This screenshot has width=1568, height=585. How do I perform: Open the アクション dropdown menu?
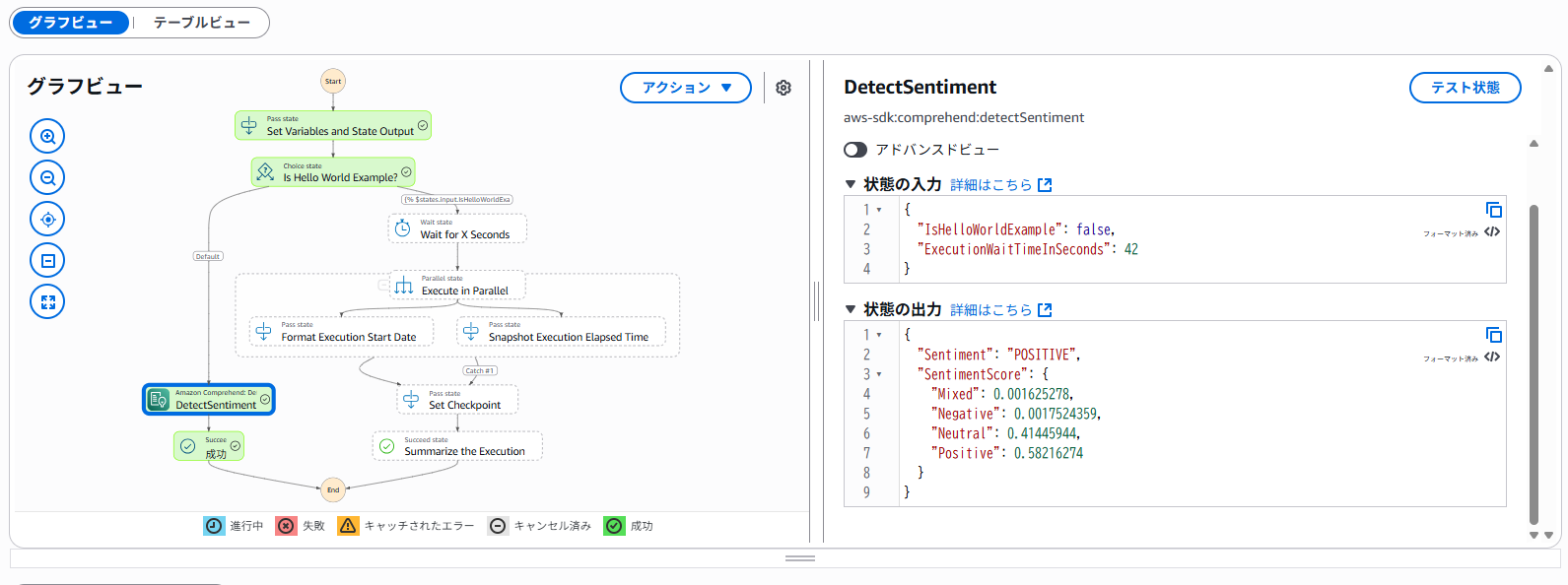tap(686, 88)
